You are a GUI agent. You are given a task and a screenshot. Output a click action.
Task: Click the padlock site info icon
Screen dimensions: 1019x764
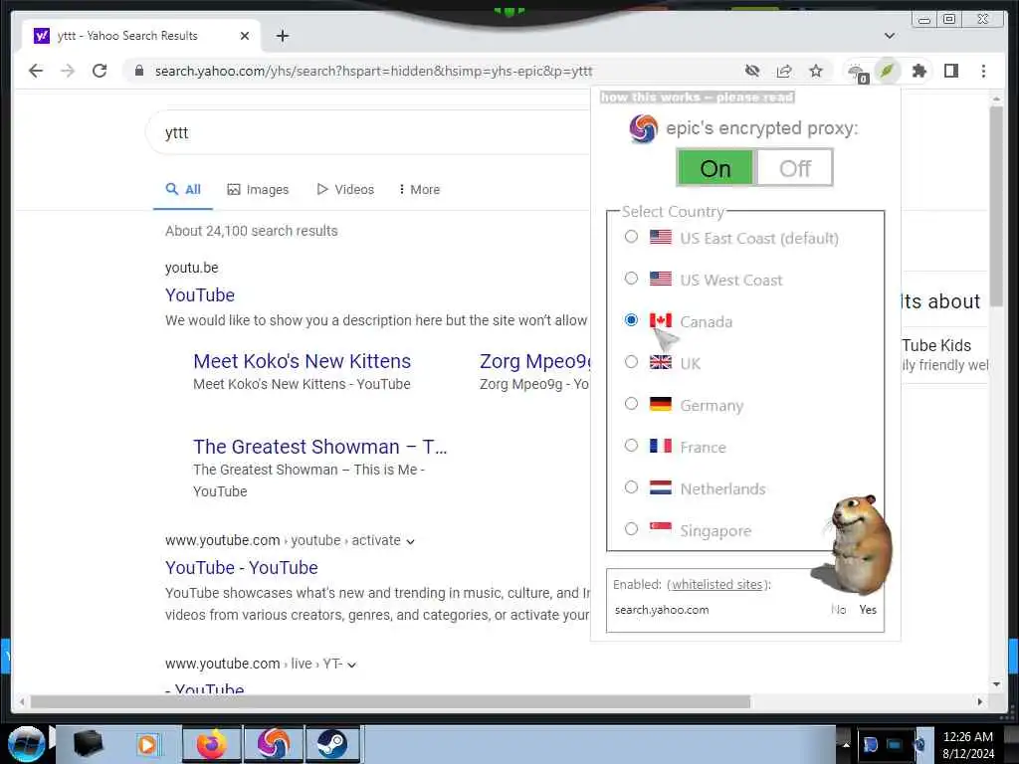pyautogui.click(x=138, y=71)
